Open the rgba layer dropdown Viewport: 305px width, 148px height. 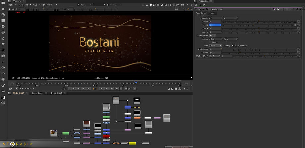point(13,5)
